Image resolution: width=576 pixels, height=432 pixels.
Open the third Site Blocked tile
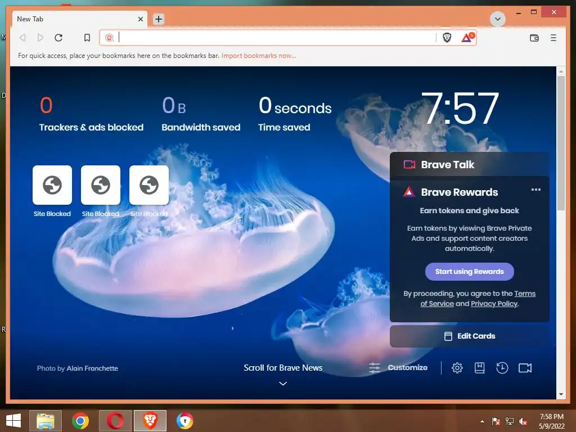(x=149, y=184)
